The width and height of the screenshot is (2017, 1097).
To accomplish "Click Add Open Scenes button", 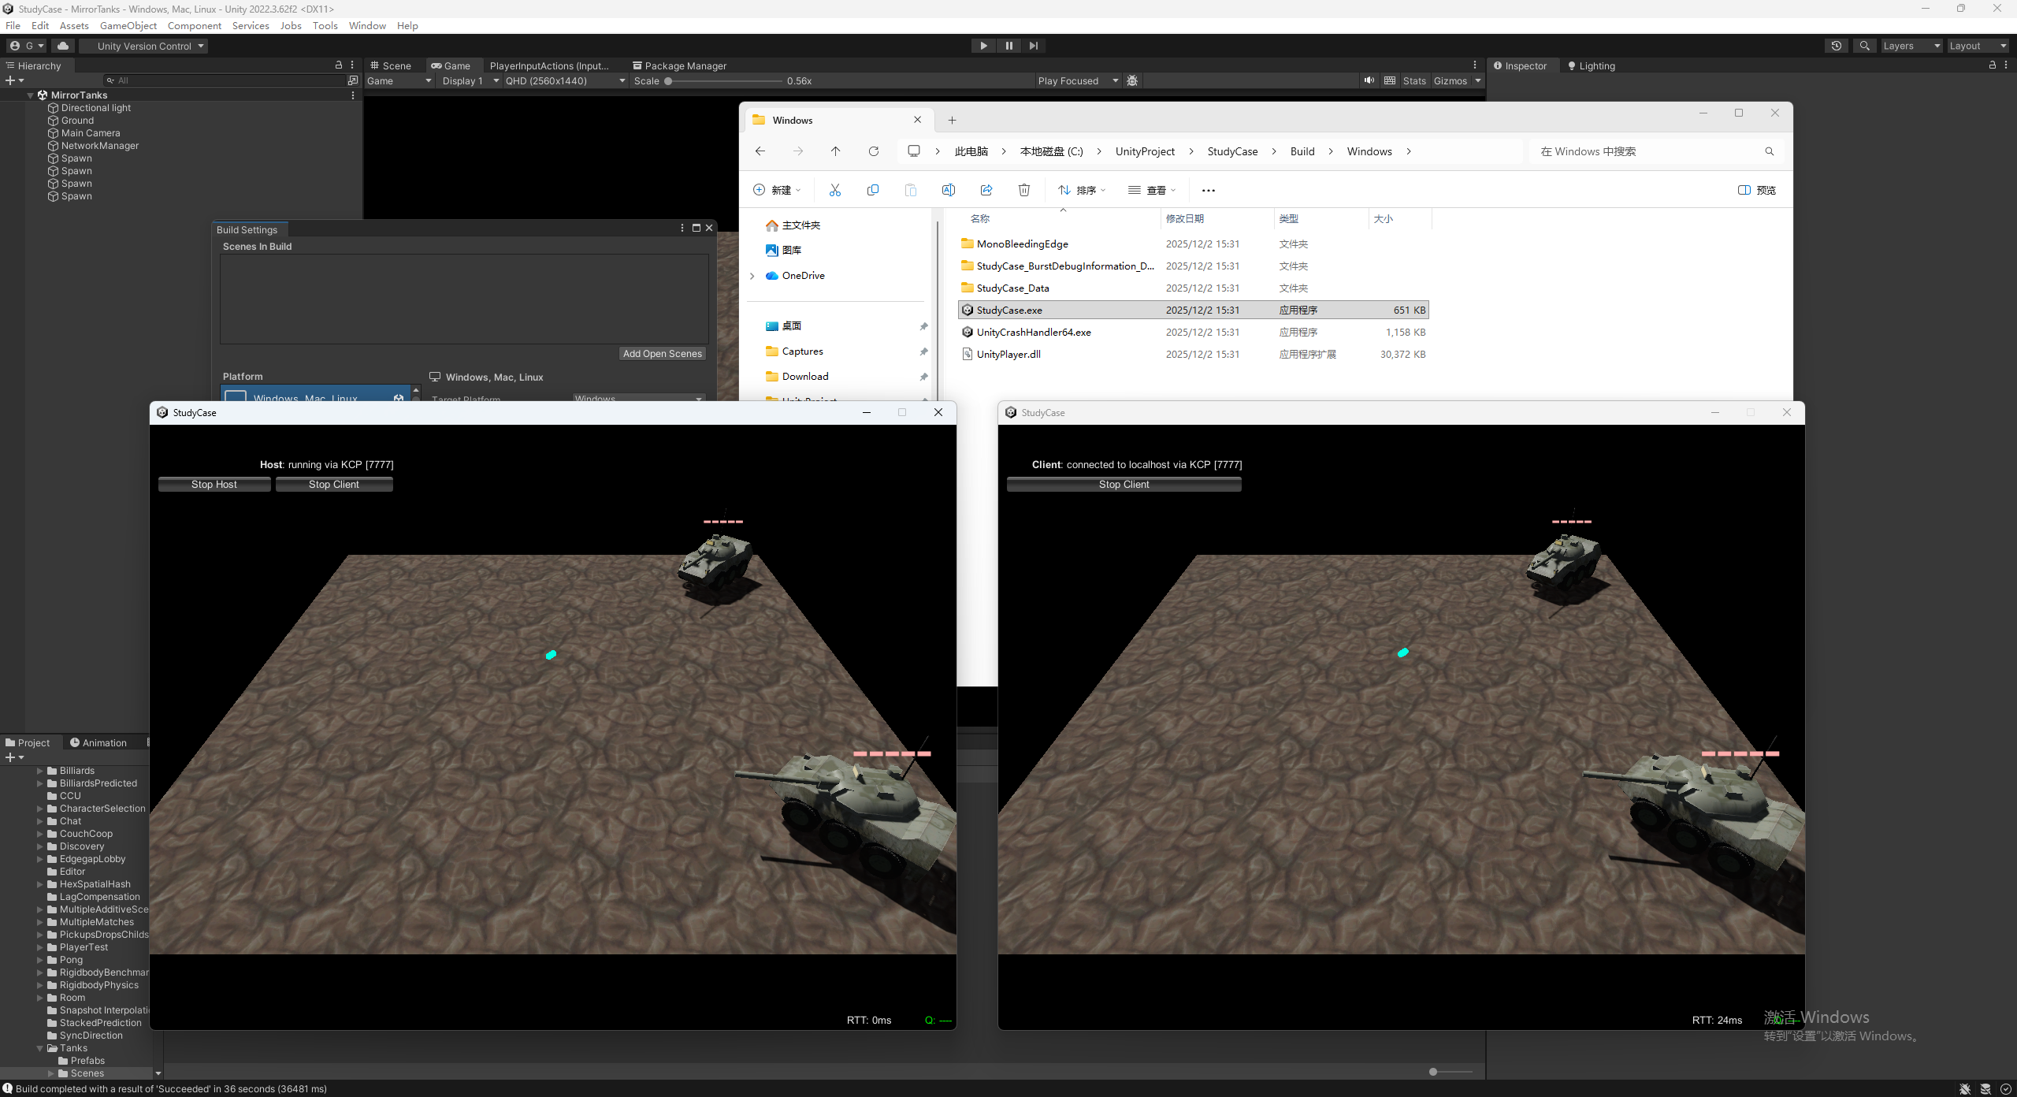I will 662,354.
